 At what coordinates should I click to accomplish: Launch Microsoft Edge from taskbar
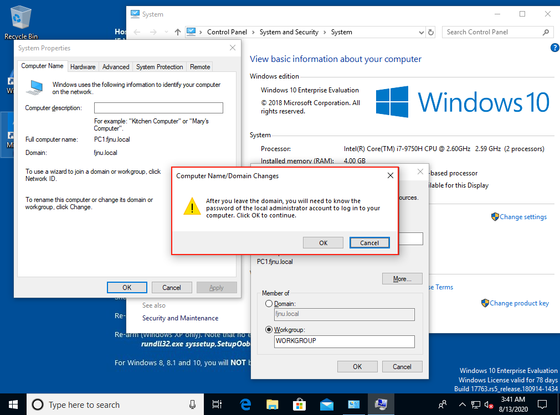[x=245, y=404]
